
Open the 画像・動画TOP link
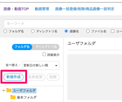coord(16,9)
